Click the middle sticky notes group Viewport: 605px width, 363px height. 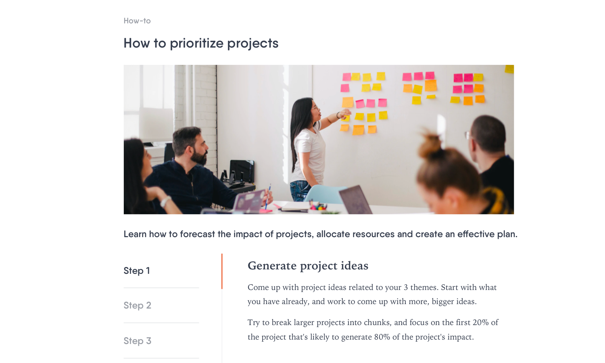(x=419, y=88)
